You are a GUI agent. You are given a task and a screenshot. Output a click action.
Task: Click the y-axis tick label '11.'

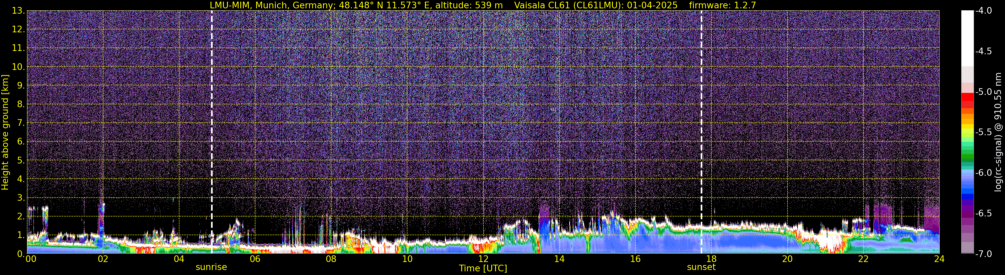[x=18, y=48]
